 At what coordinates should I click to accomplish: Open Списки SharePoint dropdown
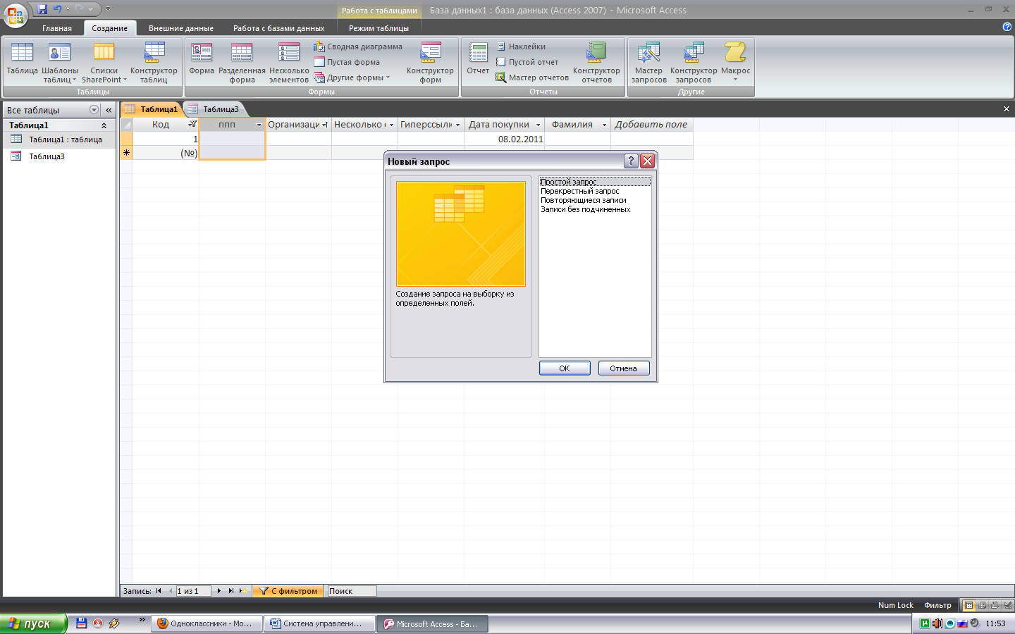coord(104,63)
